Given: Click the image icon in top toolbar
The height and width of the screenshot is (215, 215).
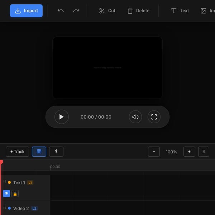Looking at the screenshot, I should 204,11.
